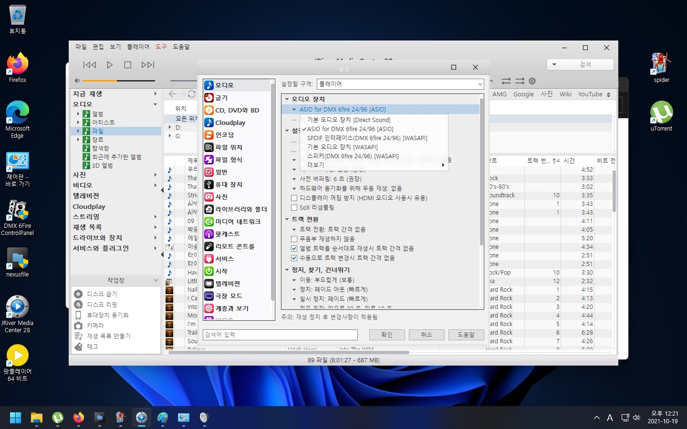This screenshot has height=429, width=687.
Task: Open the Wiki link tab
Action: [x=565, y=94]
